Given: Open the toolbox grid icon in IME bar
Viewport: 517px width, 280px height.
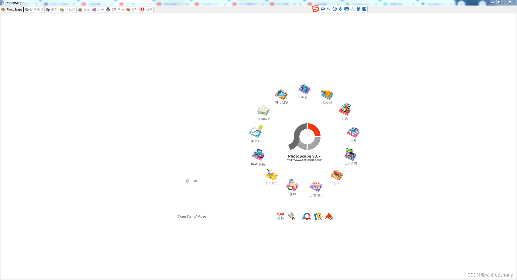Looking at the screenshot, I should pyautogui.click(x=364, y=9).
